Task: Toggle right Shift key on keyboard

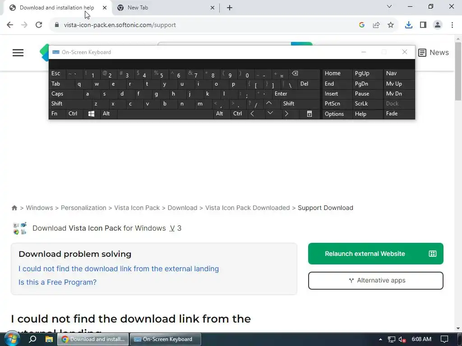Action: click(x=300, y=104)
